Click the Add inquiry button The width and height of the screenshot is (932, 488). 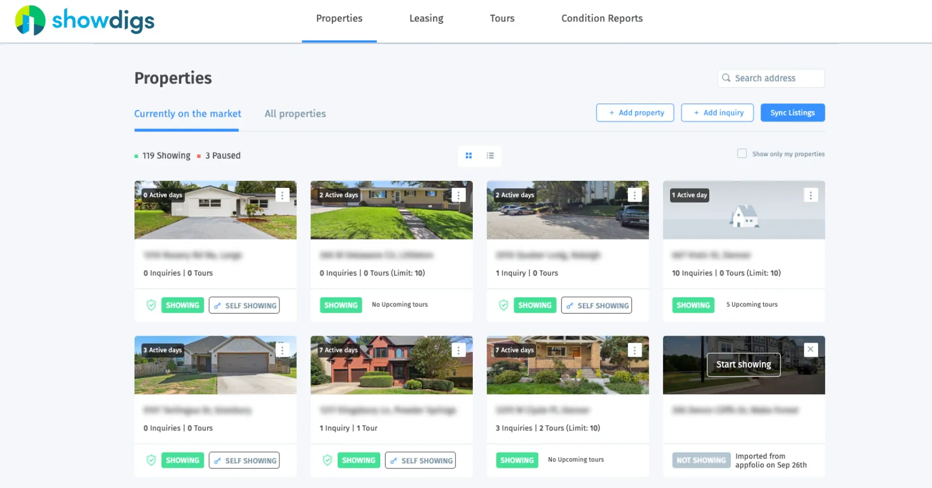click(x=717, y=113)
